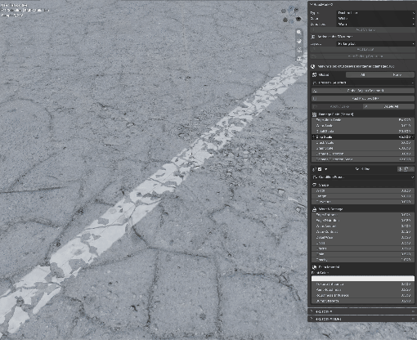Open the Color dropdown showing White

coord(375,19)
